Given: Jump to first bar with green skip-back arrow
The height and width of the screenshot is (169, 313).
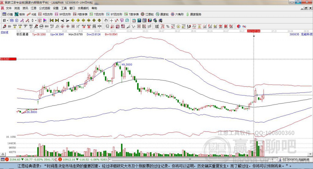Looking at the screenshot, I should 51,20.
